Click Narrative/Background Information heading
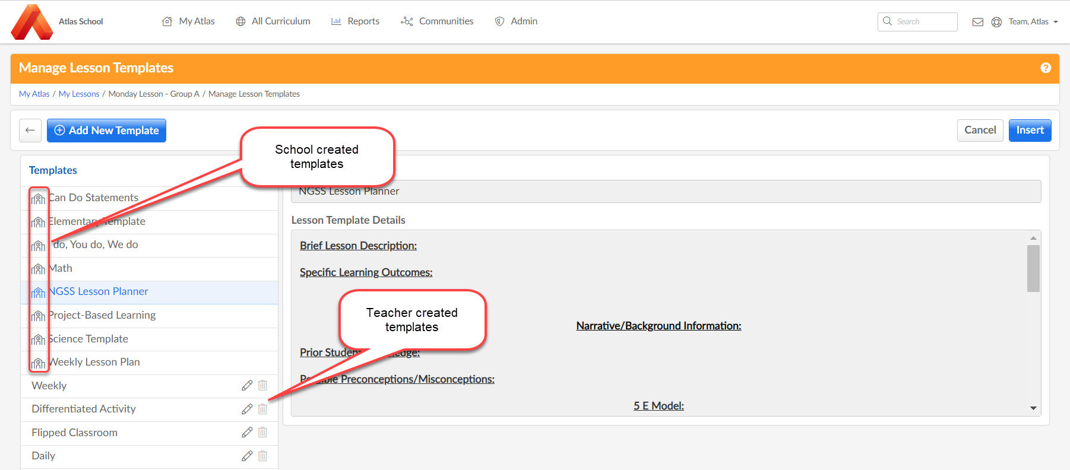This screenshot has height=470, width=1070. pyautogui.click(x=659, y=326)
